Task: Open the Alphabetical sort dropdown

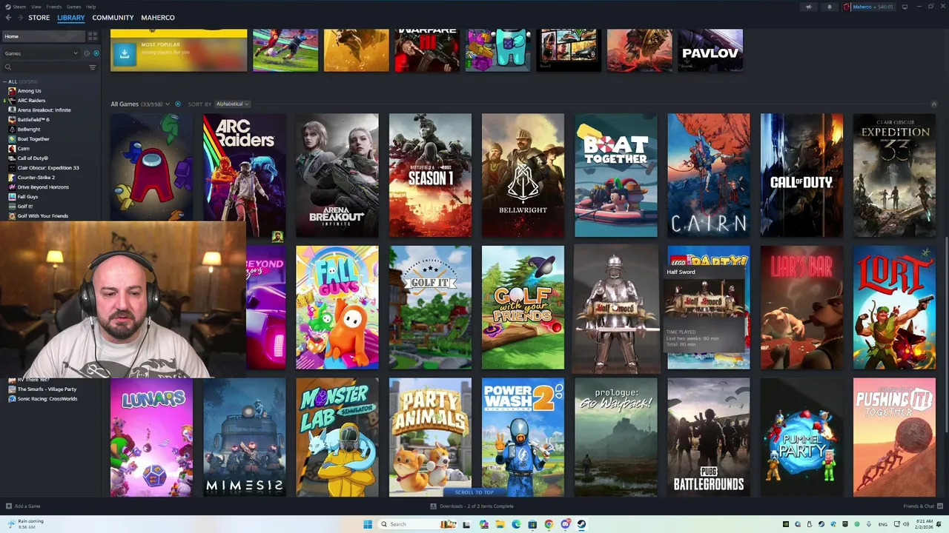Action: (x=232, y=104)
